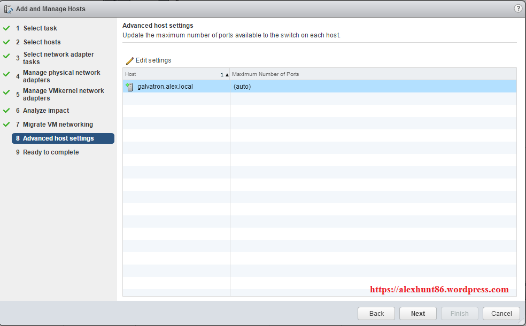The height and width of the screenshot is (326, 526).
Task: Click the Back button
Action: pos(376,313)
